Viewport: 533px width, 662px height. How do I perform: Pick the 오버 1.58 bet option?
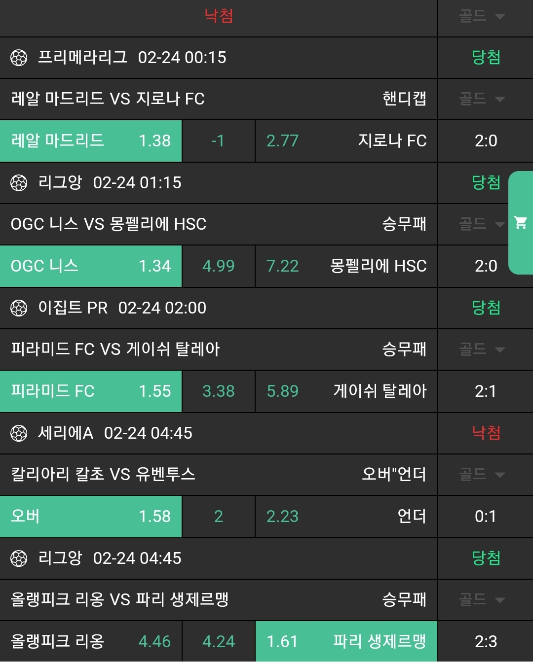coord(91,517)
